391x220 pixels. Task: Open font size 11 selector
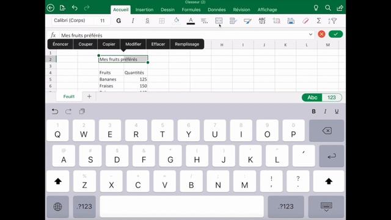pyautogui.click(x=103, y=21)
